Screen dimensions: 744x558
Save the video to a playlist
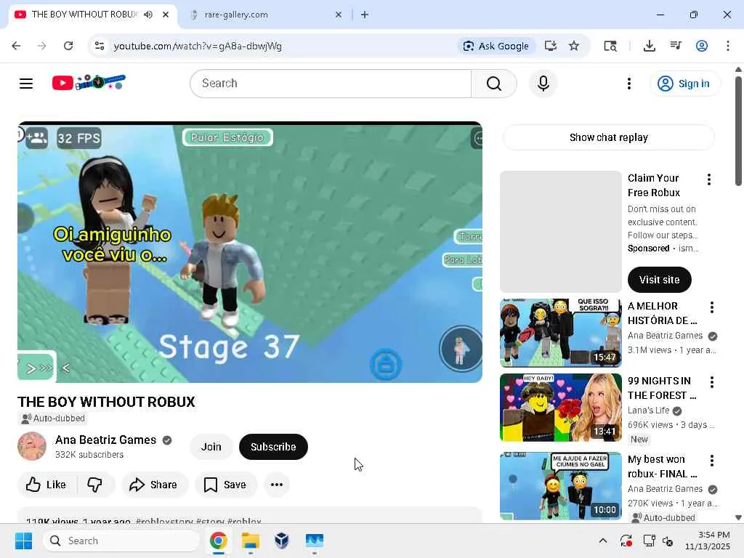tap(225, 485)
